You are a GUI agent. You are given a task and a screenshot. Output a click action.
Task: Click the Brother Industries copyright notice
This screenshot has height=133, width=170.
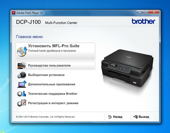click(46, 117)
